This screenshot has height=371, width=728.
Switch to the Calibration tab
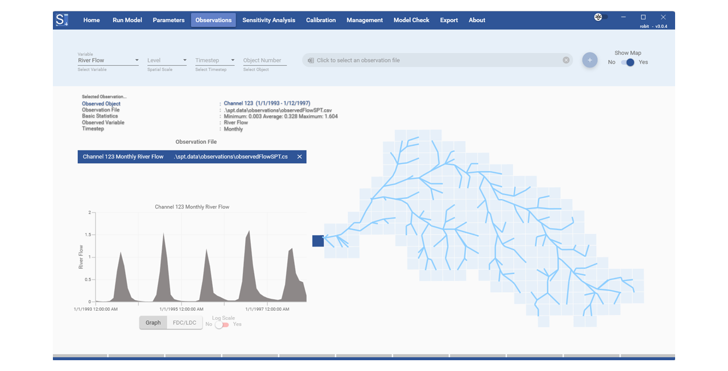click(x=321, y=20)
